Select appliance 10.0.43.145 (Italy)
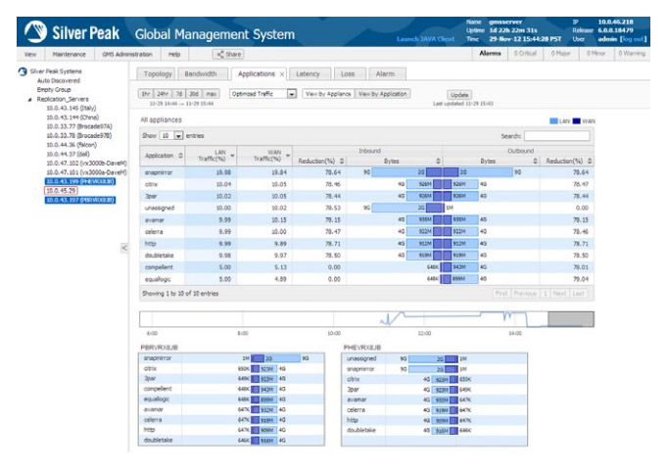668x471 pixels. coord(72,108)
